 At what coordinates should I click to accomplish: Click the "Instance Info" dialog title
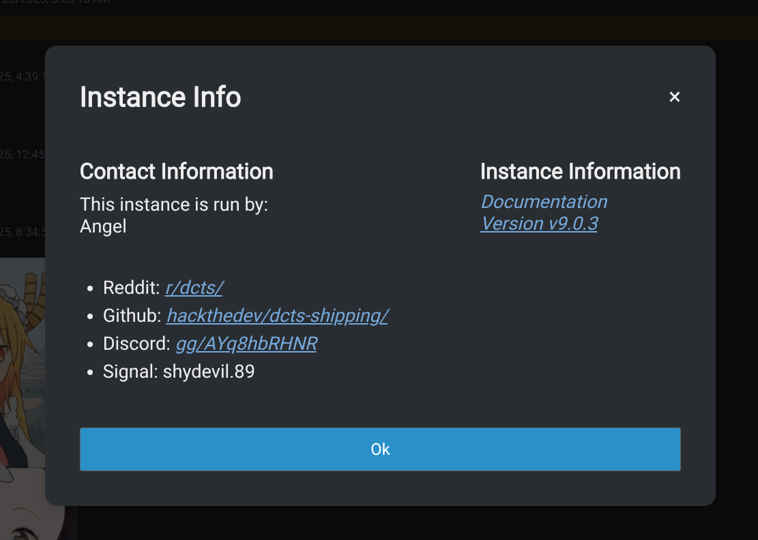pos(160,97)
